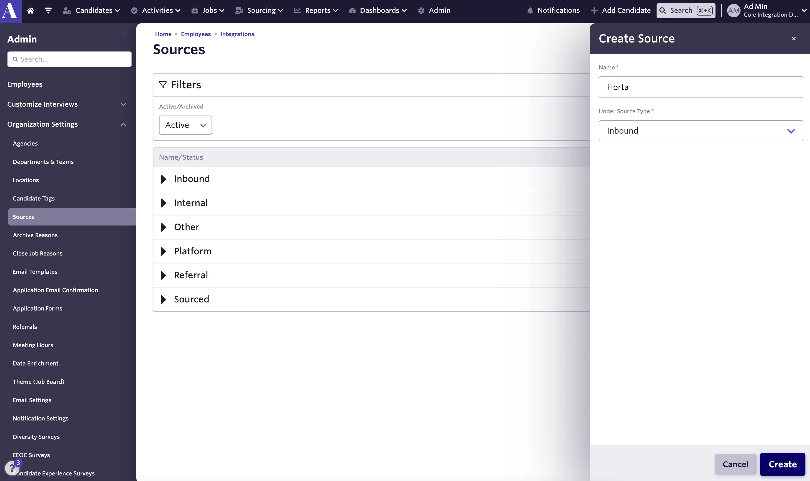
Task: Open the global Search box
Action: coord(686,10)
